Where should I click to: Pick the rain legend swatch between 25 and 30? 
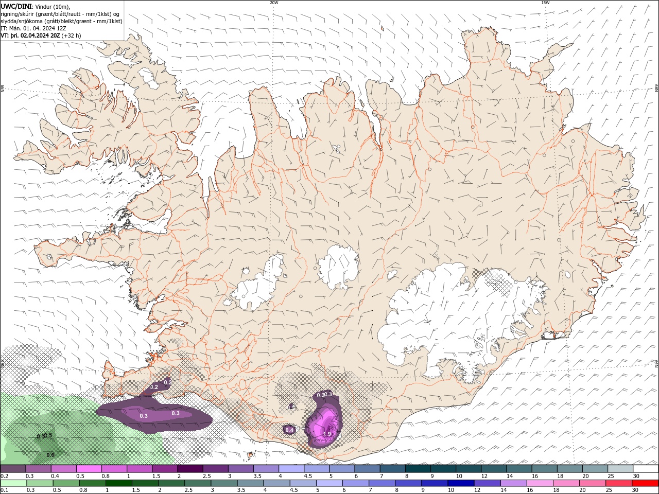pyautogui.click(x=618, y=483)
